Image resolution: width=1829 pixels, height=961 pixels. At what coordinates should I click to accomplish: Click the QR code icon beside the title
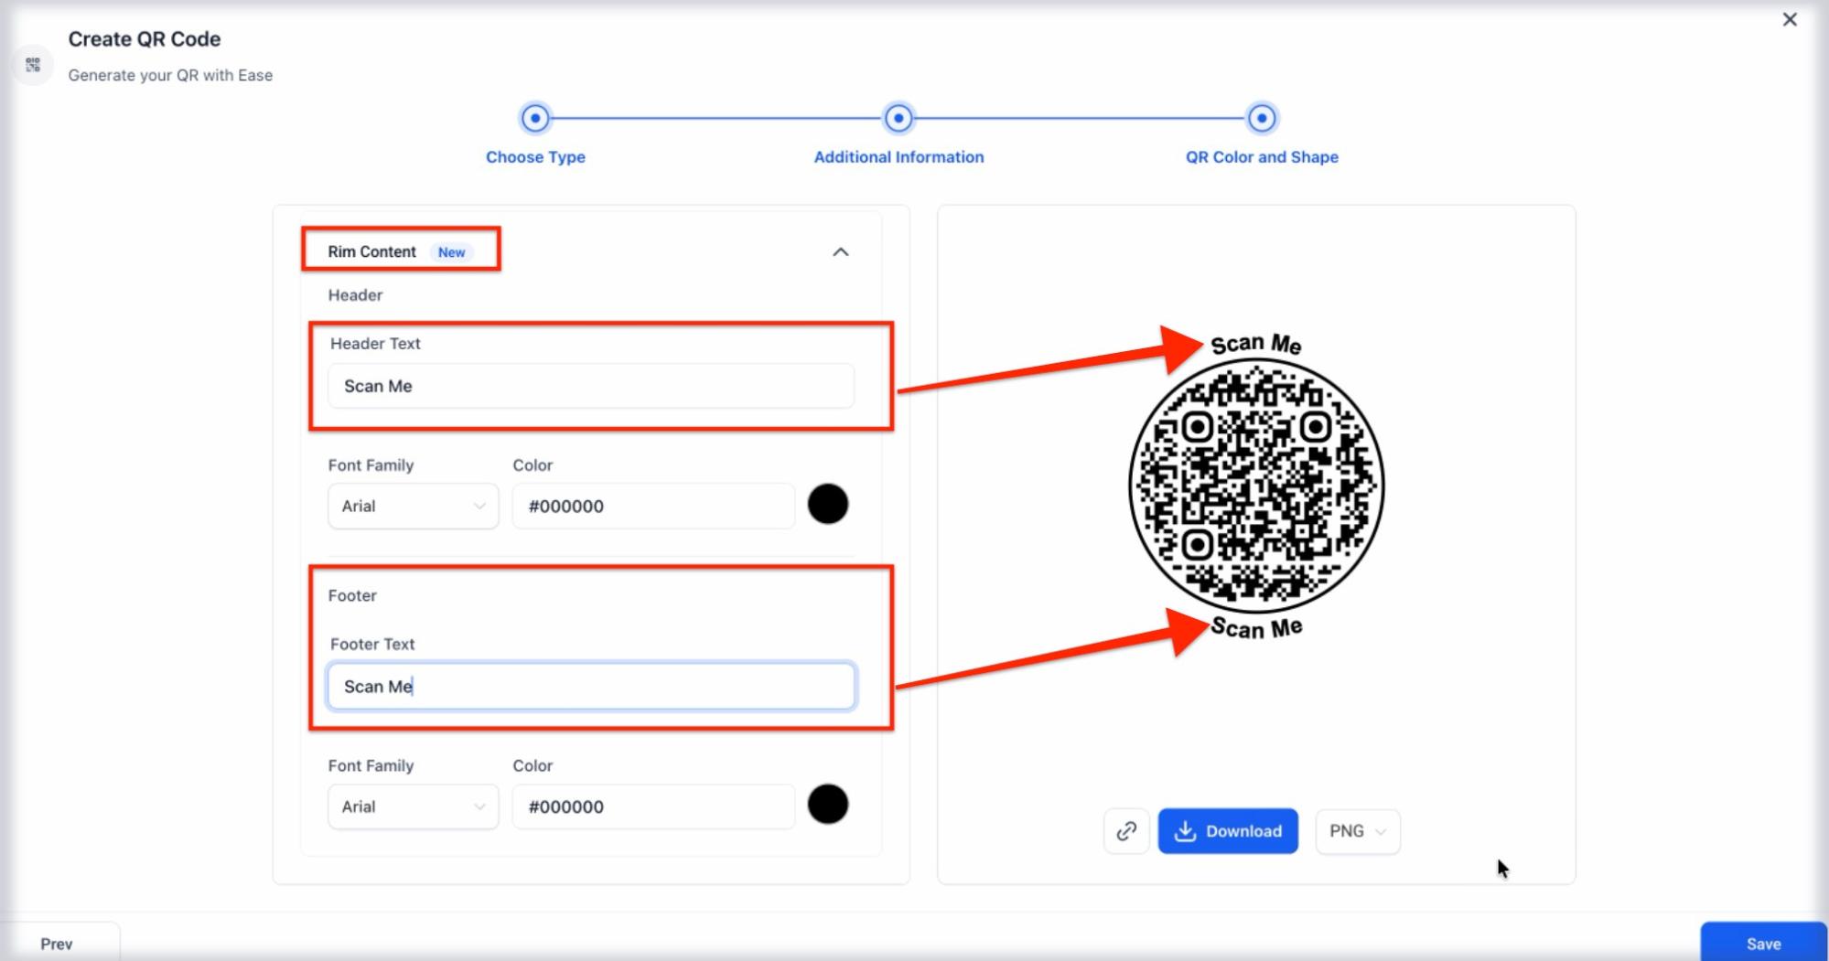pyautogui.click(x=33, y=65)
